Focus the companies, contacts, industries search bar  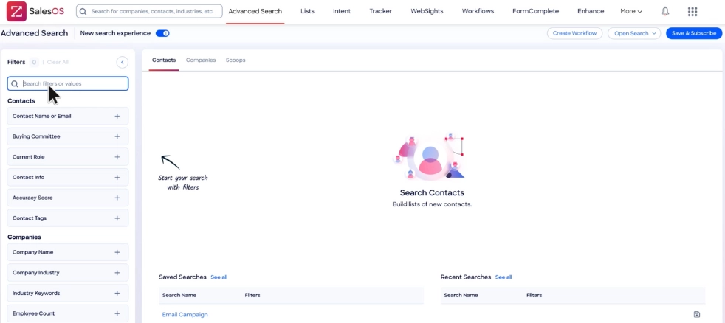[x=149, y=12]
